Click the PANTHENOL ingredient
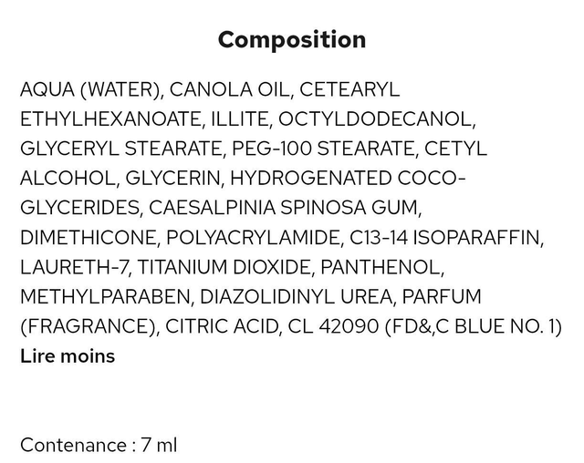 click(x=385, y=268)
